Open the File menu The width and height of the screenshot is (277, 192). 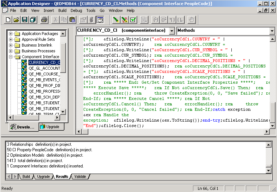coord(13,10)
